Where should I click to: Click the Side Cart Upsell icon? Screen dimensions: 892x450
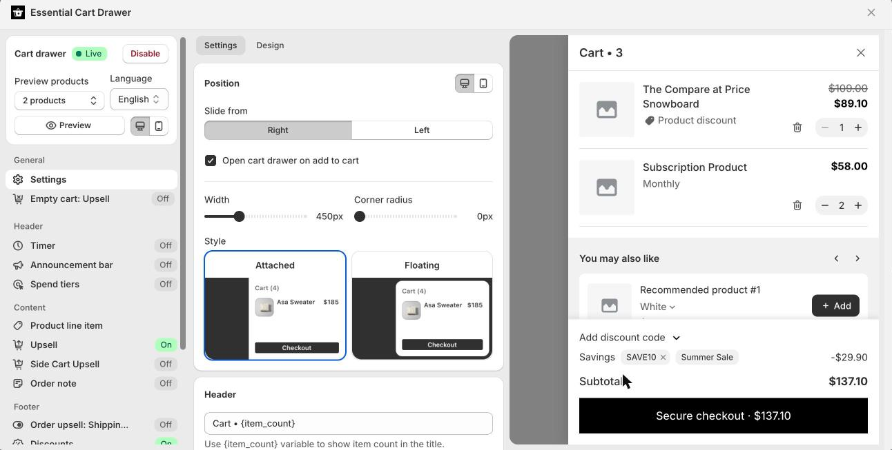tap(18, 364)
